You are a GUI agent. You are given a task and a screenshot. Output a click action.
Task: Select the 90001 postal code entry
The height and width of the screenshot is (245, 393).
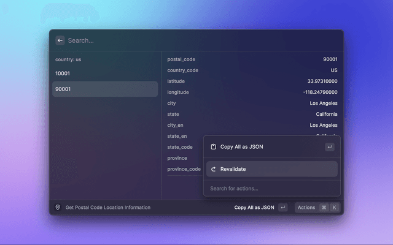[105, 89]
